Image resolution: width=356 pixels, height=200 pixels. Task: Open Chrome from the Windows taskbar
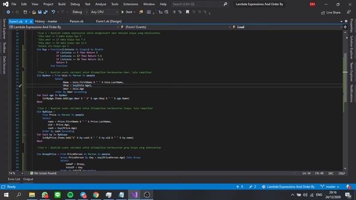96,195
